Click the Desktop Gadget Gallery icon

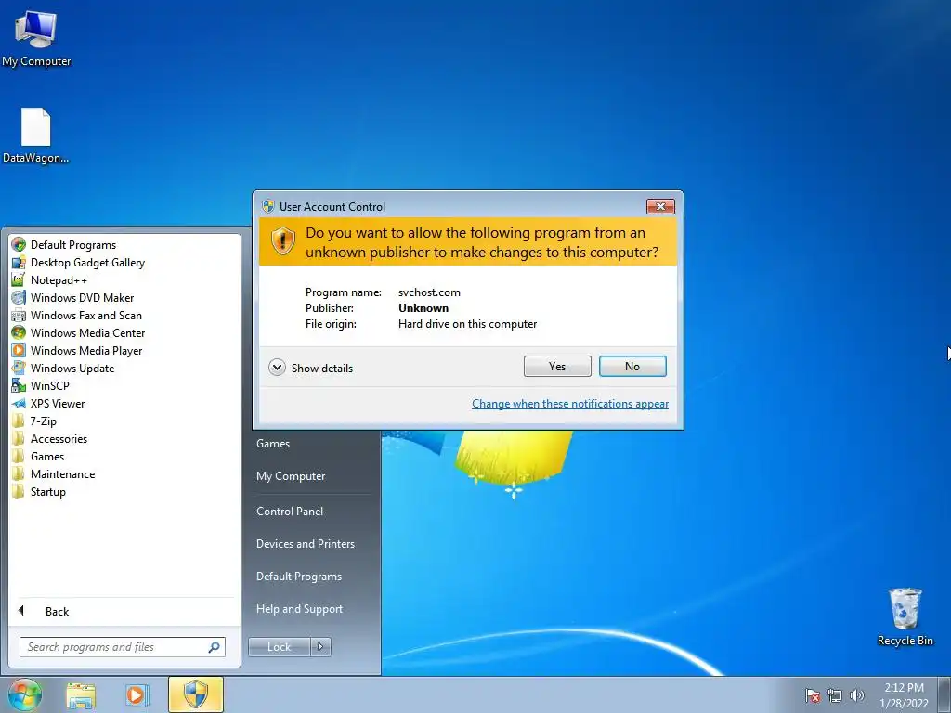pos(19,262)
